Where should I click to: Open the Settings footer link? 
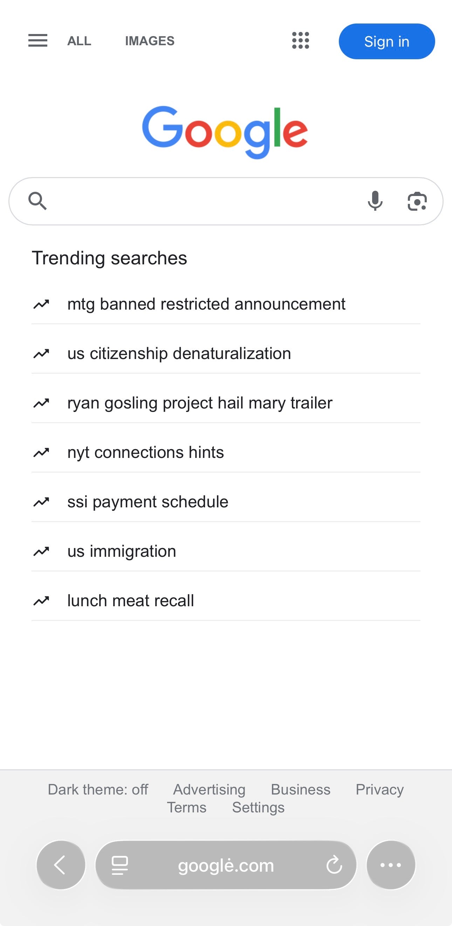pos(258,807)
